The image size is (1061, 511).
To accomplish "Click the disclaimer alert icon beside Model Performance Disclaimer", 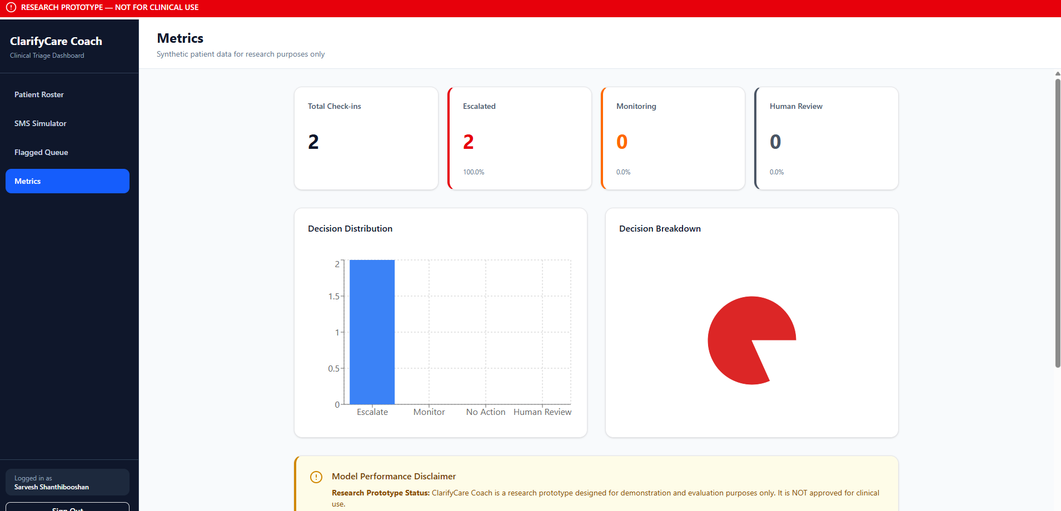I will tap(316, 477).
